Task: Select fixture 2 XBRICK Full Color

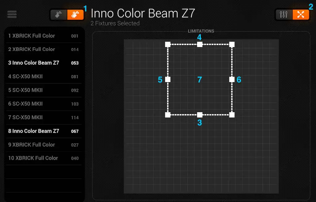Action: click(x=43, y=49)
